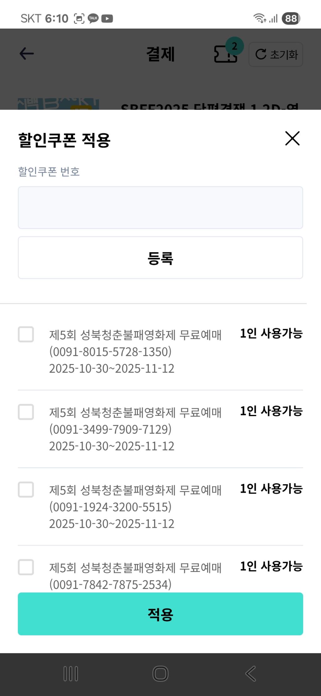Viewport: 321px width, 696px height.
Task: Tap the 결제 page title
Action: 160,54
